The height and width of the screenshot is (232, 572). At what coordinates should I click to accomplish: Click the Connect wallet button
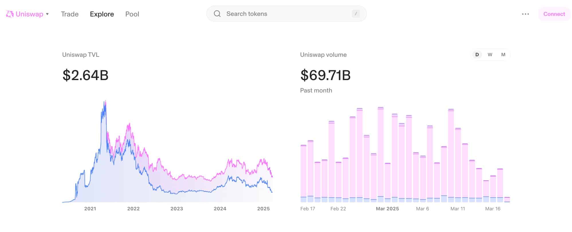pyautogui.click(x=554, y=14)
